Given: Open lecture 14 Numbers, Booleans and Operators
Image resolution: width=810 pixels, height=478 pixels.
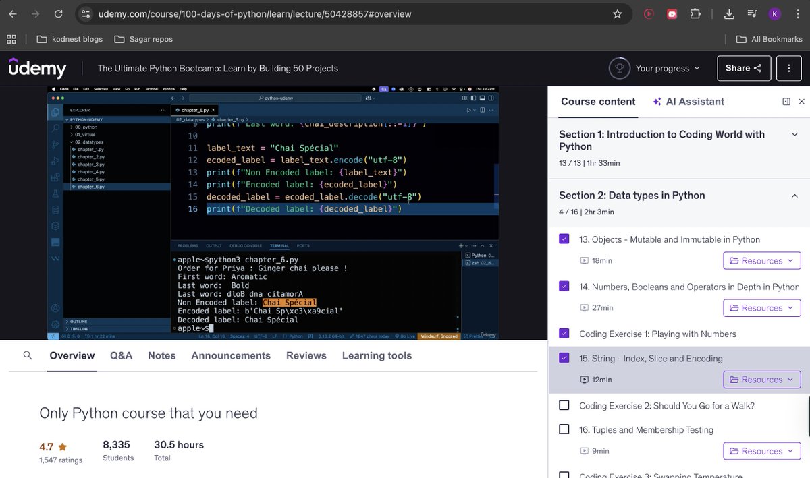Looking at the screenshot, I should pos(689,287).
